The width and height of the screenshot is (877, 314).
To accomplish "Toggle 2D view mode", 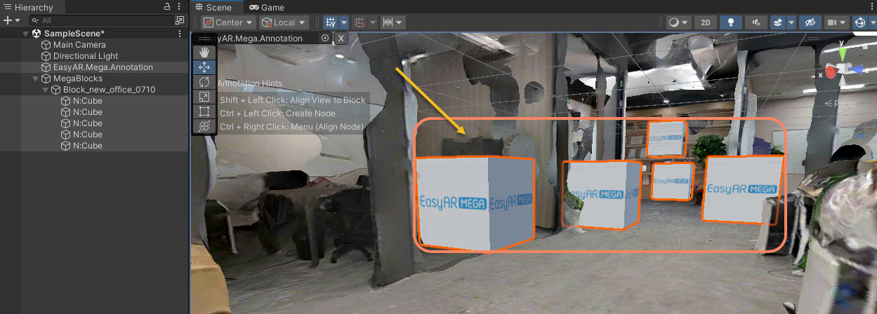I will click(x=705, y=22).
